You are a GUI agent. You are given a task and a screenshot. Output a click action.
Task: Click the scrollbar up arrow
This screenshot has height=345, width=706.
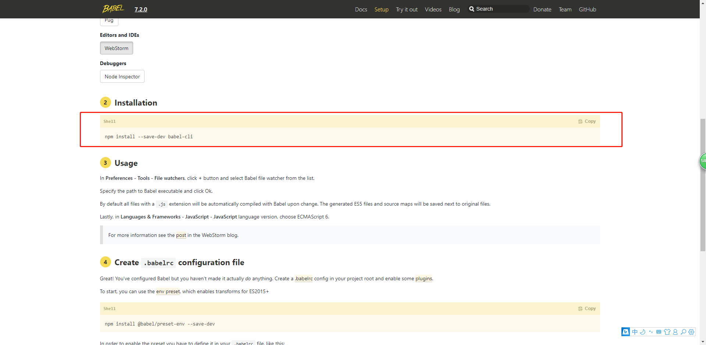703,3
